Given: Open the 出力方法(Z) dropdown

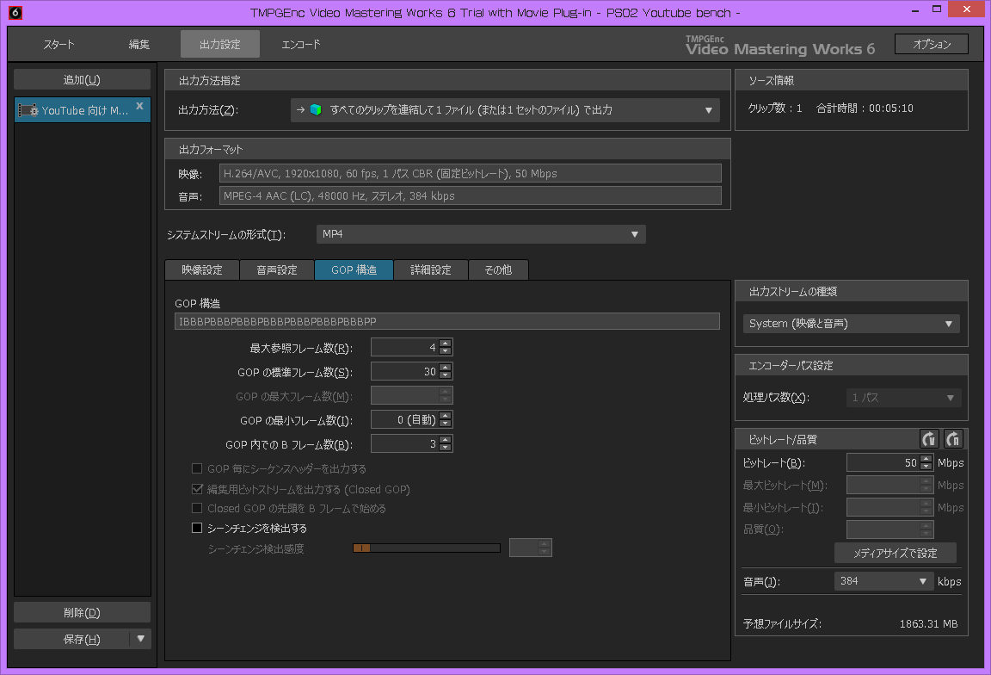Looking at the screenshot, I should 505,110.
